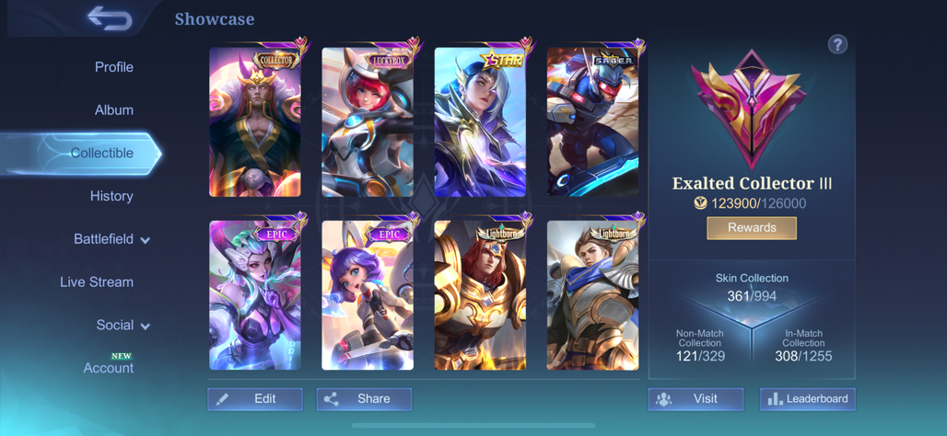Expand the Social menu chevron
The height and width of the screenshot is (436, 947).
click(145, 327)
